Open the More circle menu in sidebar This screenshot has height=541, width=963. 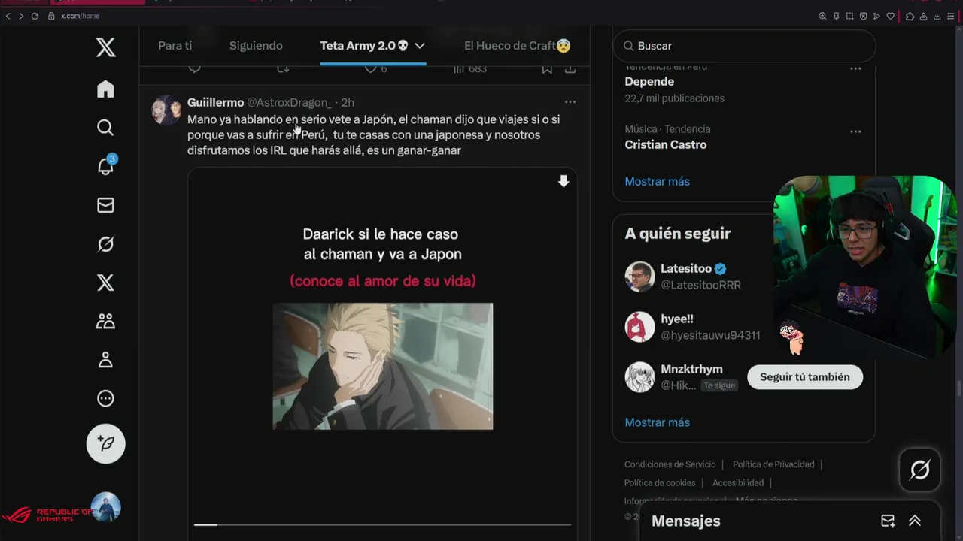pyautogui.click(x=105, y=398)
